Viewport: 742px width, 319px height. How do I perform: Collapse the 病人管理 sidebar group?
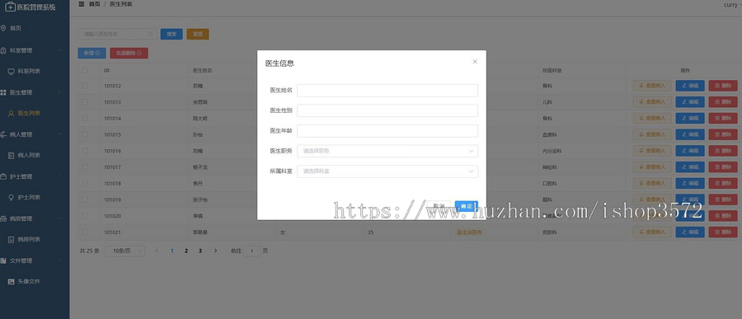[59, 134]
